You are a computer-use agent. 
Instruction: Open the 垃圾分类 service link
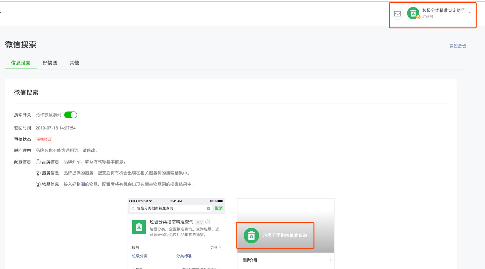140,256
